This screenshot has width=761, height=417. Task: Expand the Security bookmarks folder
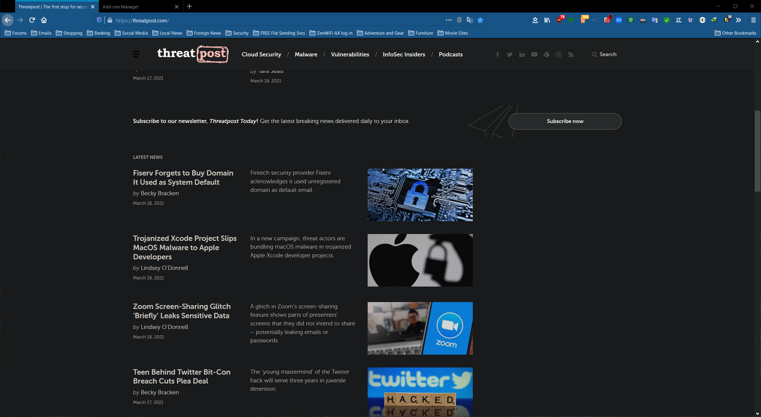pyautogui.click(x=237, y=33)
